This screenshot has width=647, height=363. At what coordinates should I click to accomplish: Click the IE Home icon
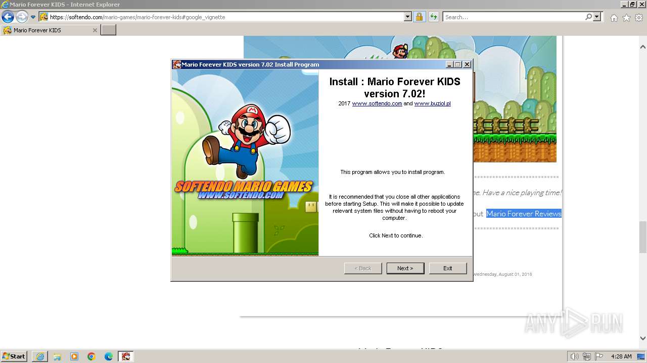pos(614,18)
